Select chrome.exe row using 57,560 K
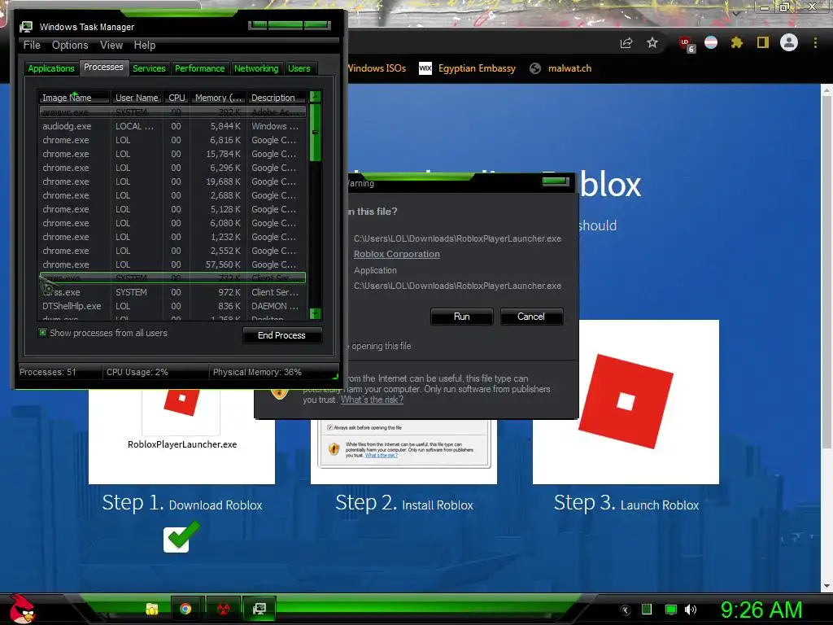 click(172, 264)
